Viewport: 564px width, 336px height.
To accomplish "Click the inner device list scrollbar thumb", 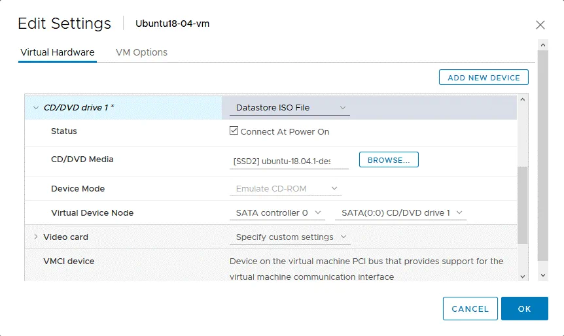I will 522,203.
